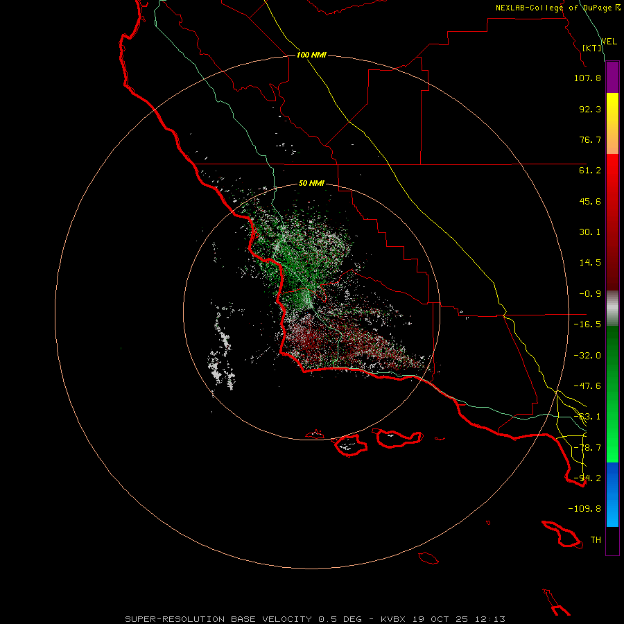This screenshot has width=624, height=624.
Task: Select the -32.0 velocity scale value
Action: click(587, 356)
